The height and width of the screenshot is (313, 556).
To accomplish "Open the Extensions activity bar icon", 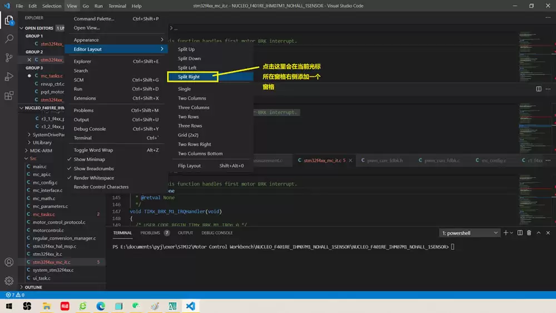I will pyautogui.click(x=9, y=96).
